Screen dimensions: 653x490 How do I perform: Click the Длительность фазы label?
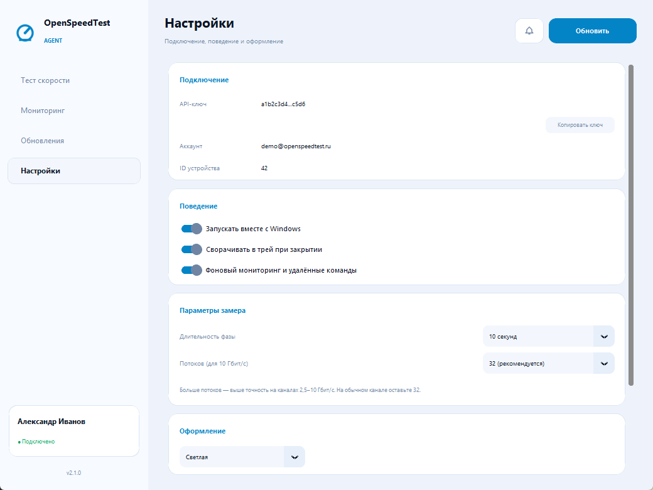(x=207, y=337)
